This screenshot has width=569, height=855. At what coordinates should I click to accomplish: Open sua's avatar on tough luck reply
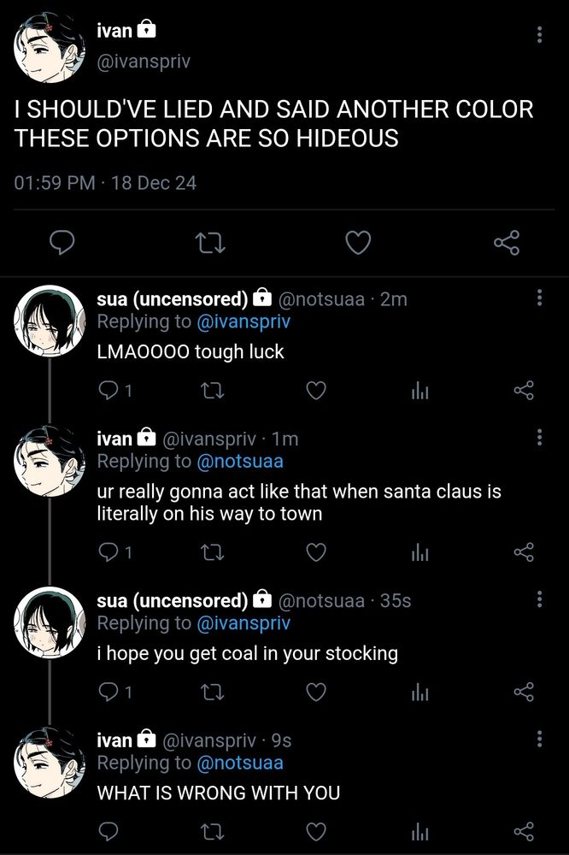click(x=49, y=321)
